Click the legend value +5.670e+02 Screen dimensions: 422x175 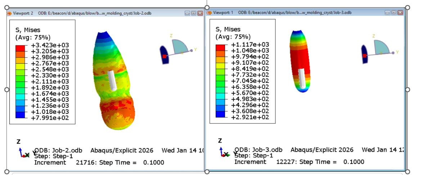click(250, 93)
